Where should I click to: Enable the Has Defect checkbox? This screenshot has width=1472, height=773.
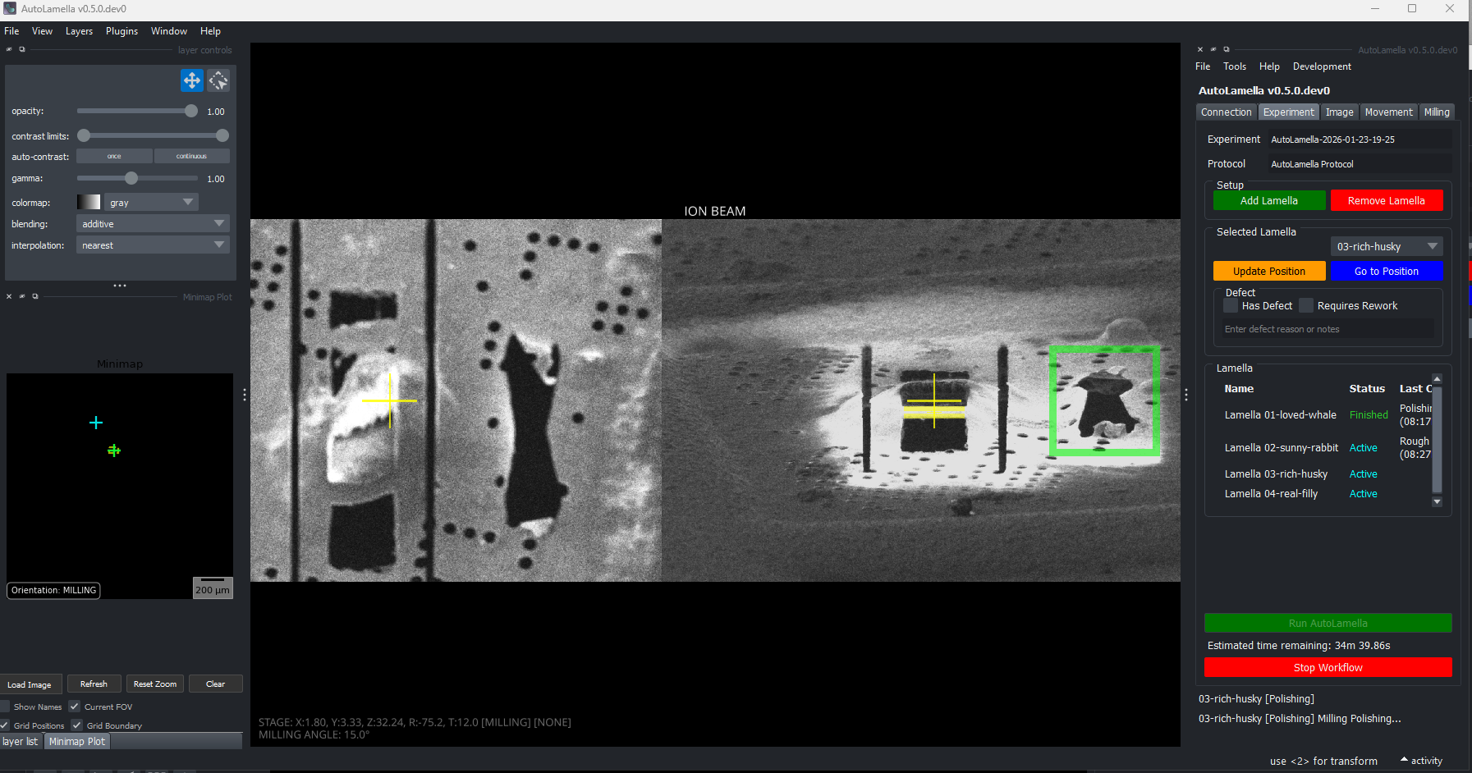coord(1231,306)
